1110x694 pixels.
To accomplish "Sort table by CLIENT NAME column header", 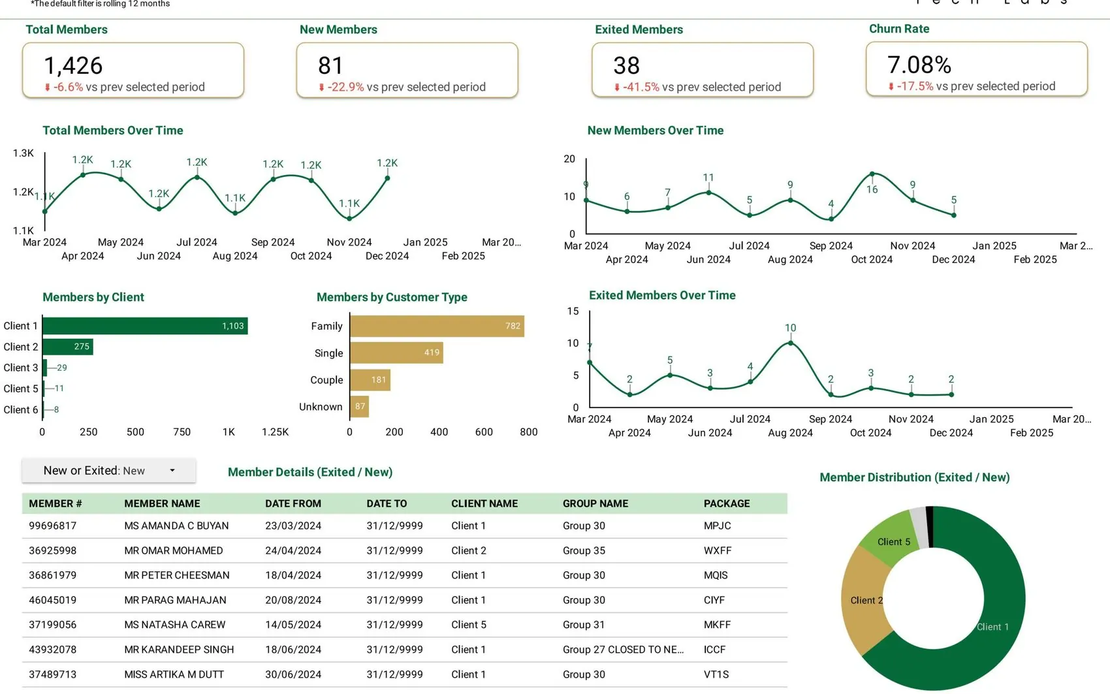I will [484, 503].
